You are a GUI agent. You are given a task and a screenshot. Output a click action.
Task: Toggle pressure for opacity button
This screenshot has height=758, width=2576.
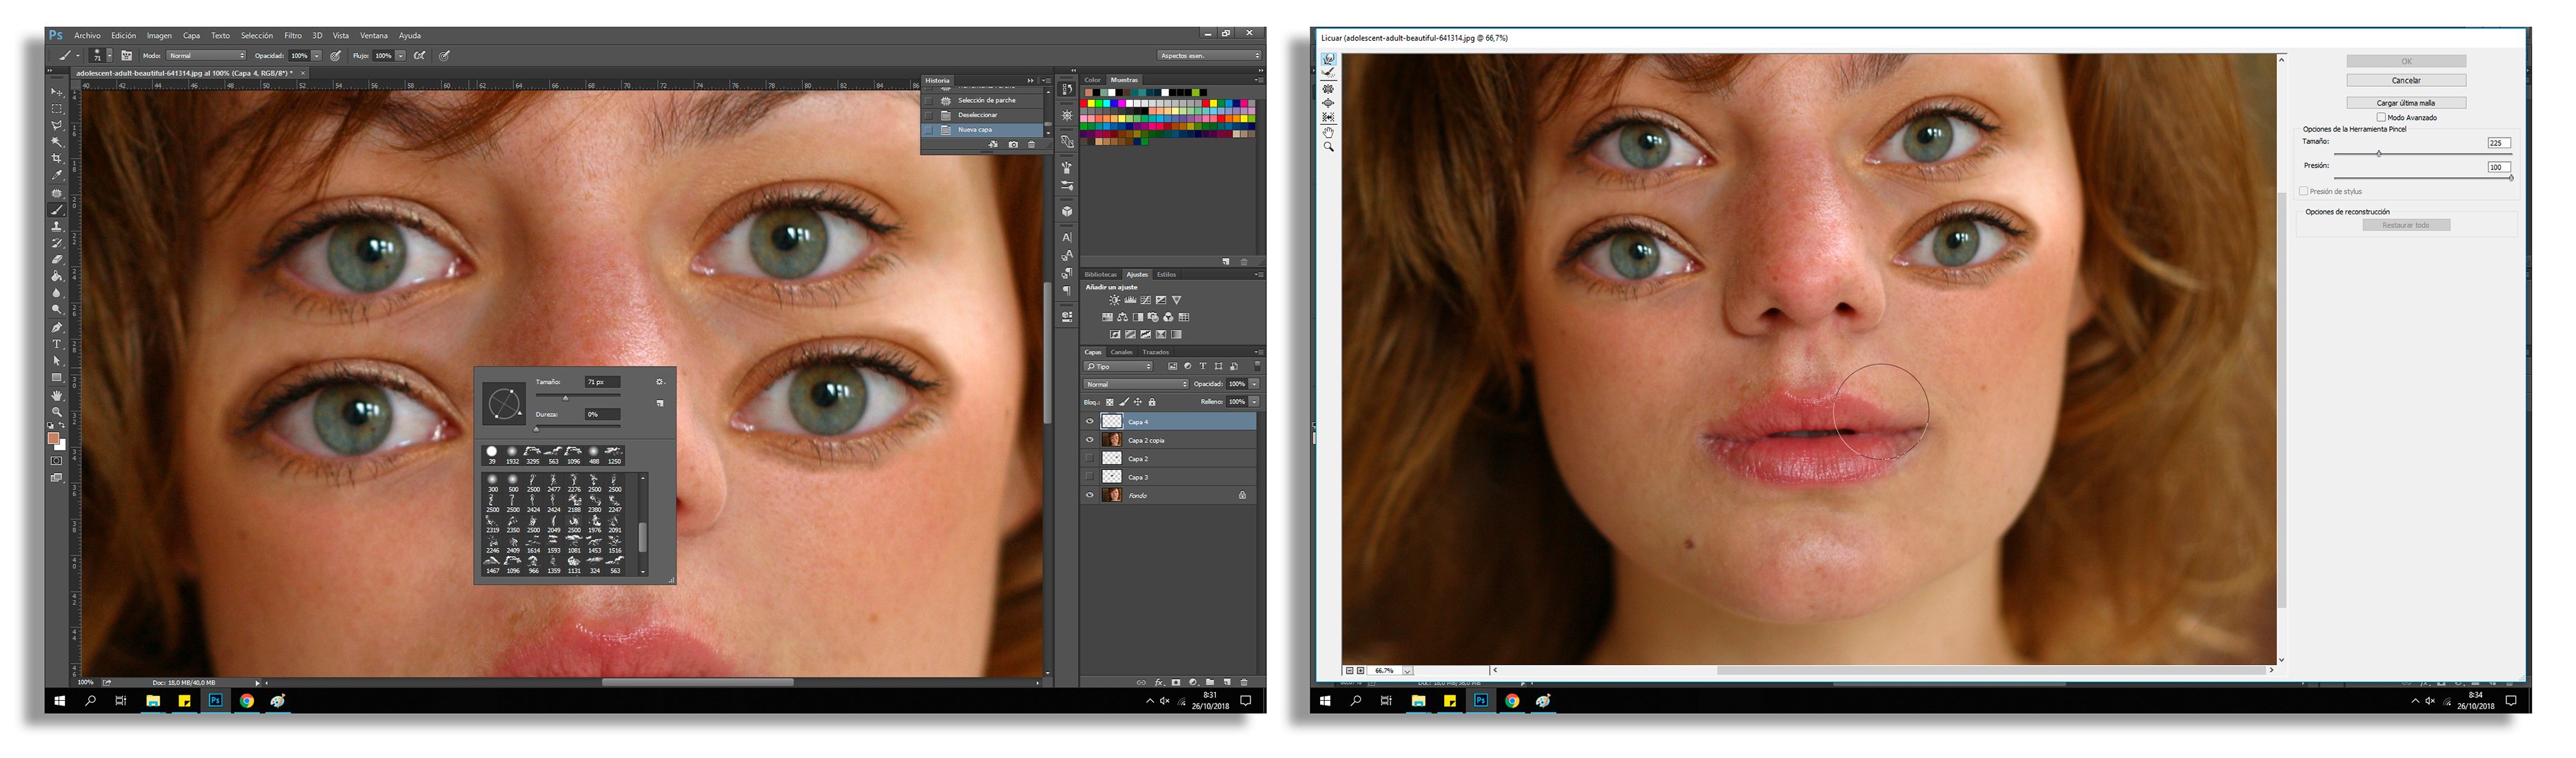click(x=336, y=56)
